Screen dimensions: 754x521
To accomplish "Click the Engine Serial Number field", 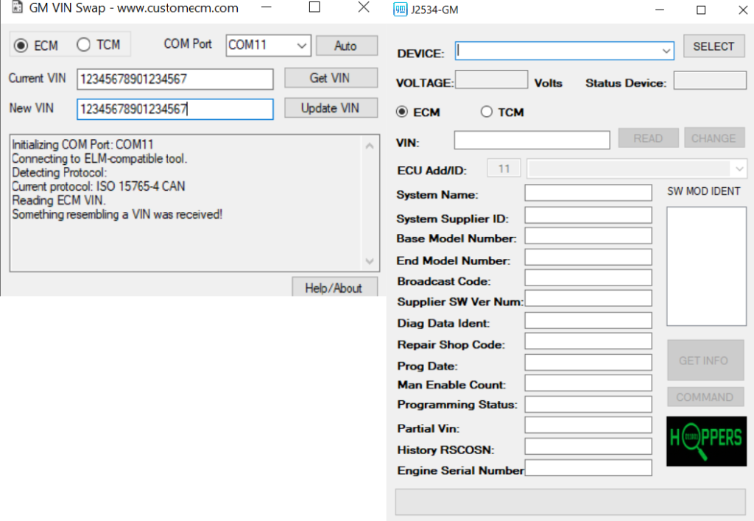I will coord(588,468).
